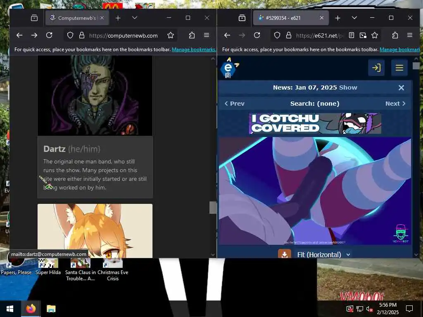This screenshot has width=423, height=317.
Task: View site security lock for e621.net
Action: tap(289, 35)
